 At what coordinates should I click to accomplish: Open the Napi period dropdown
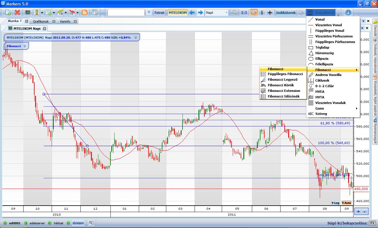217,13
